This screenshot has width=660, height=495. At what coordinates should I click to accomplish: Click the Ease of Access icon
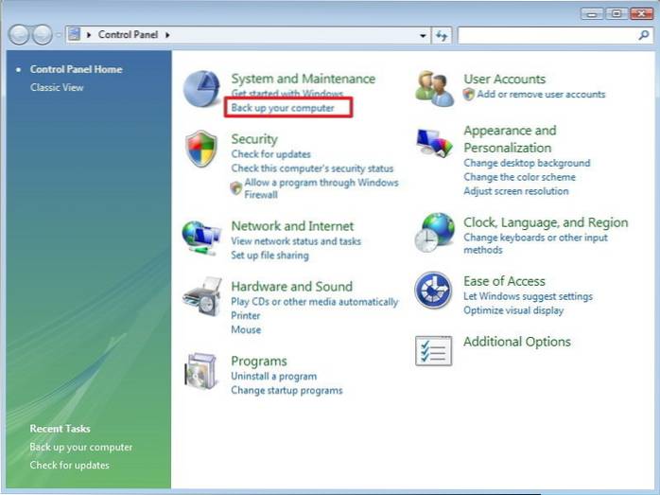point(434,291)
